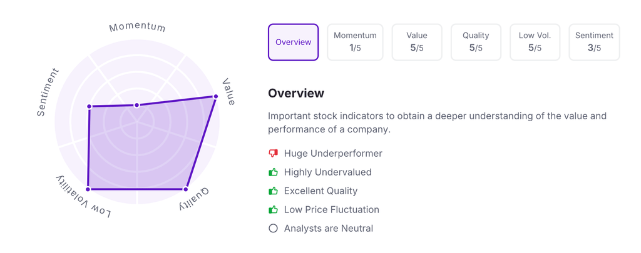Click the Momentum axis label on the chart
The width and height of the screenshot is (641, 253).
point(137,27)
